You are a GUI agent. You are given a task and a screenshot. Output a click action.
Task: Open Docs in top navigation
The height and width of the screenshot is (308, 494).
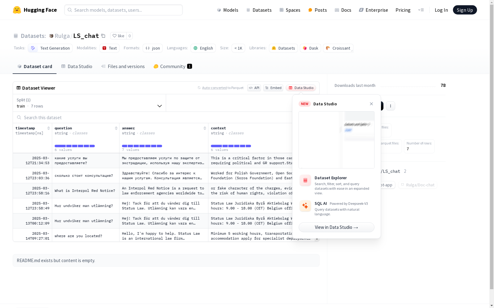pyautogui.click(x=343, y=10)
